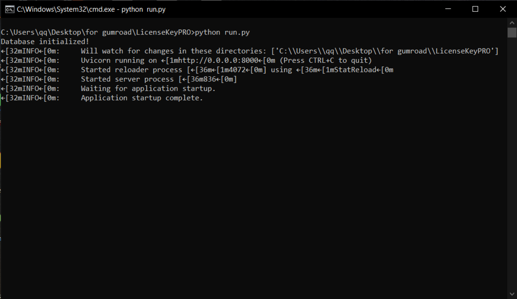Screen dimensions: 517x299
Task: Click the scrollbar down arrow
Action: tap(512, 294)
